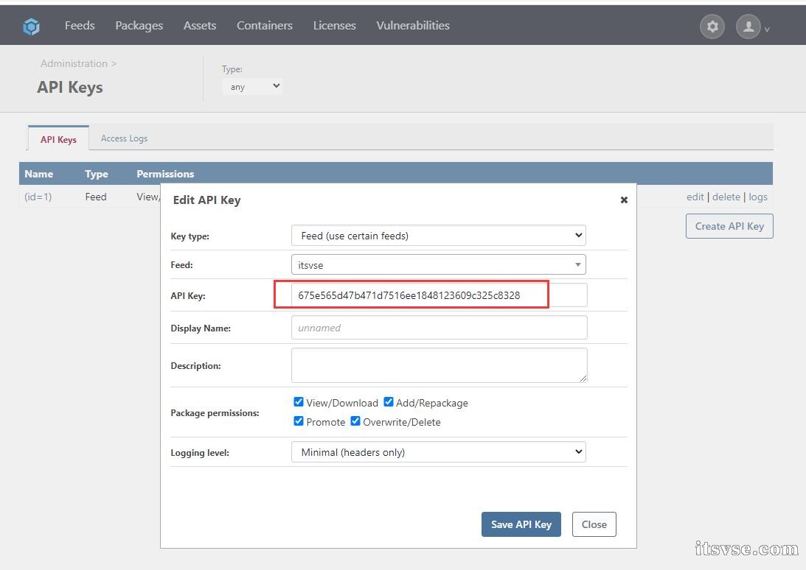The height and width of the screenshot is (570, 806).
Task: Click the API Keys page heading
Action: [70, 88]
